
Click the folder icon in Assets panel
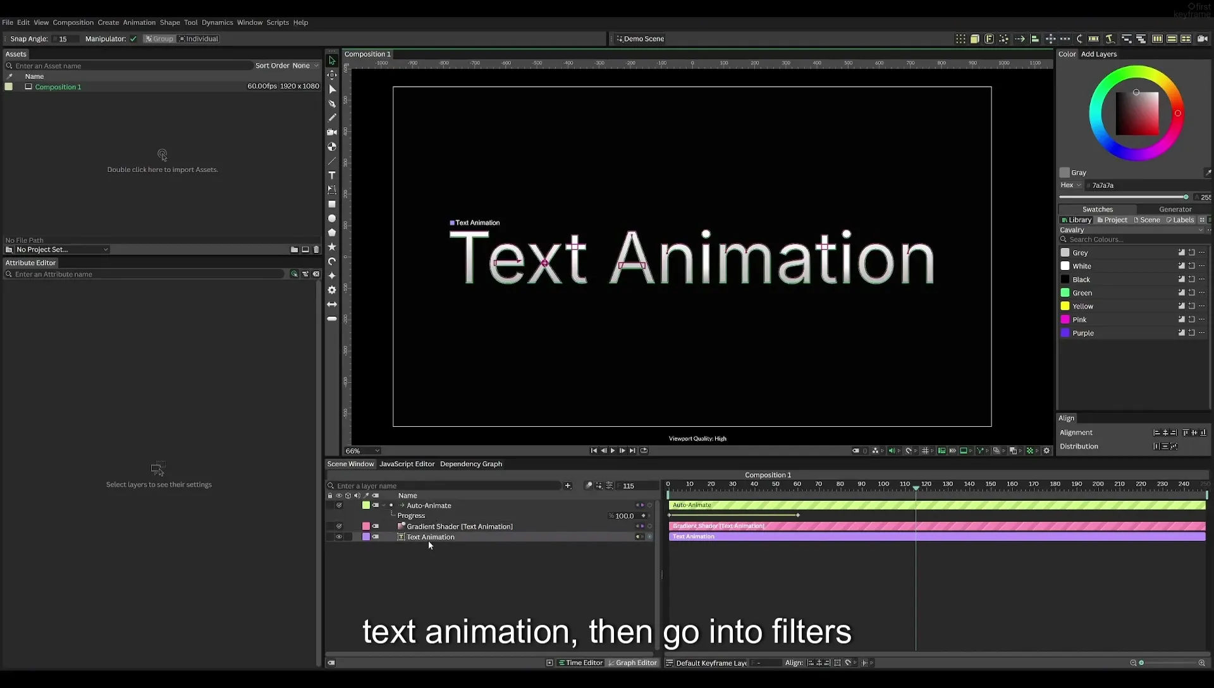294,250
